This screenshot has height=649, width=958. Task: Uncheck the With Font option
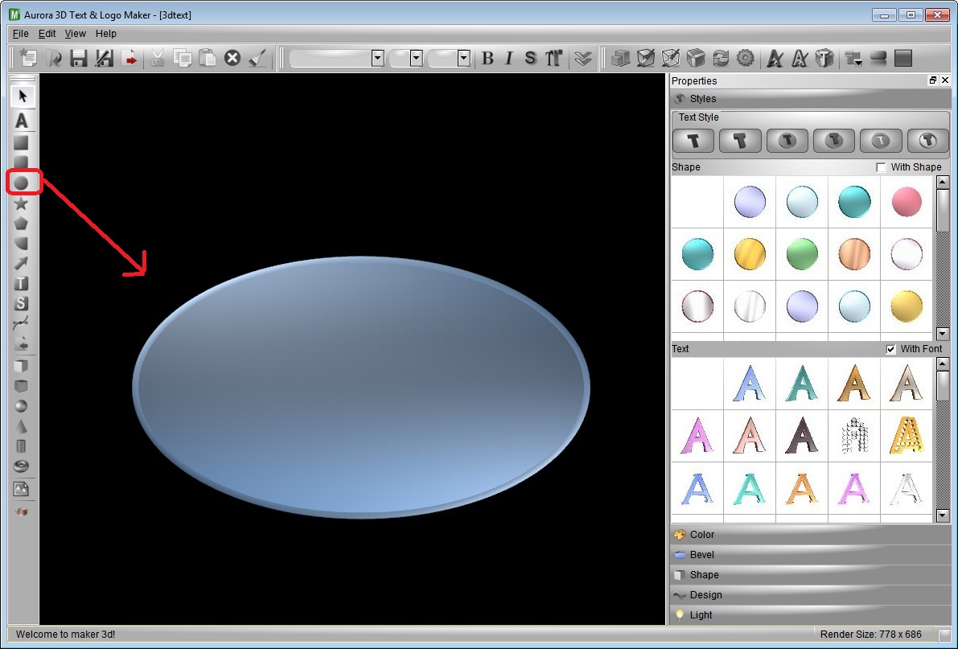[x=890, y=348]
